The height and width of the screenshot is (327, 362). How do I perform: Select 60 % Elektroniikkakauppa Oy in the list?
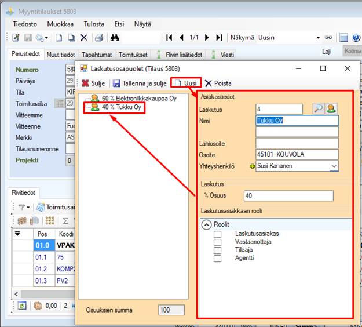click(138, 99)
